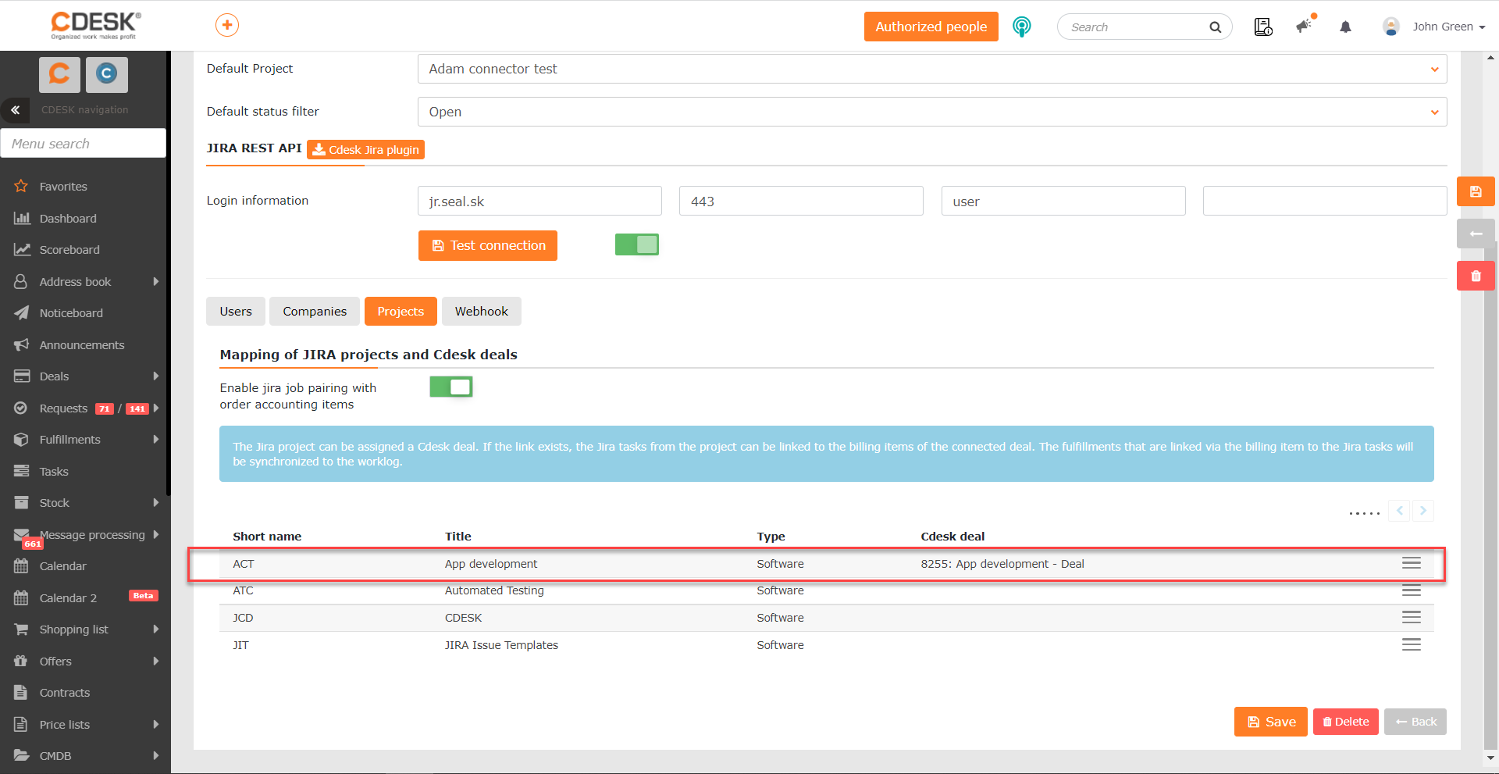The width and height of the screenshot is (1499, 774).
Task: Click the Authorized people button
Action: coord(931,27)
